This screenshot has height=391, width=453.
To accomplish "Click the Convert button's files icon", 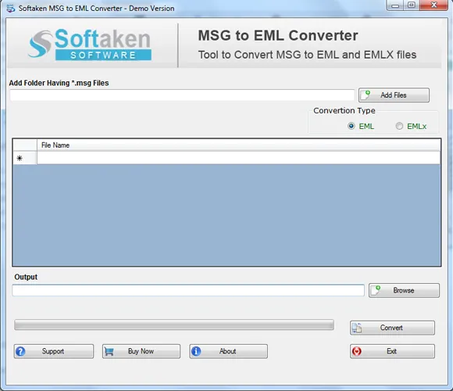I will click(357, 328).
